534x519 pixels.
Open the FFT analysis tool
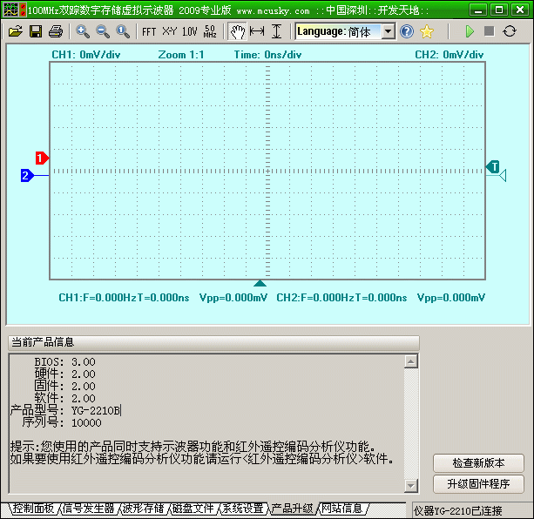149,31
